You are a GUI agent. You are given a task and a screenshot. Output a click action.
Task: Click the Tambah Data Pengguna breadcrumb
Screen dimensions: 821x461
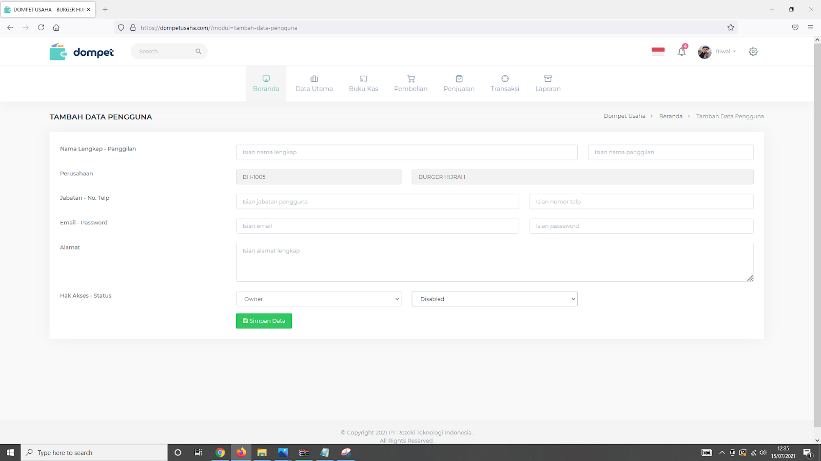(x=730, y=116)
